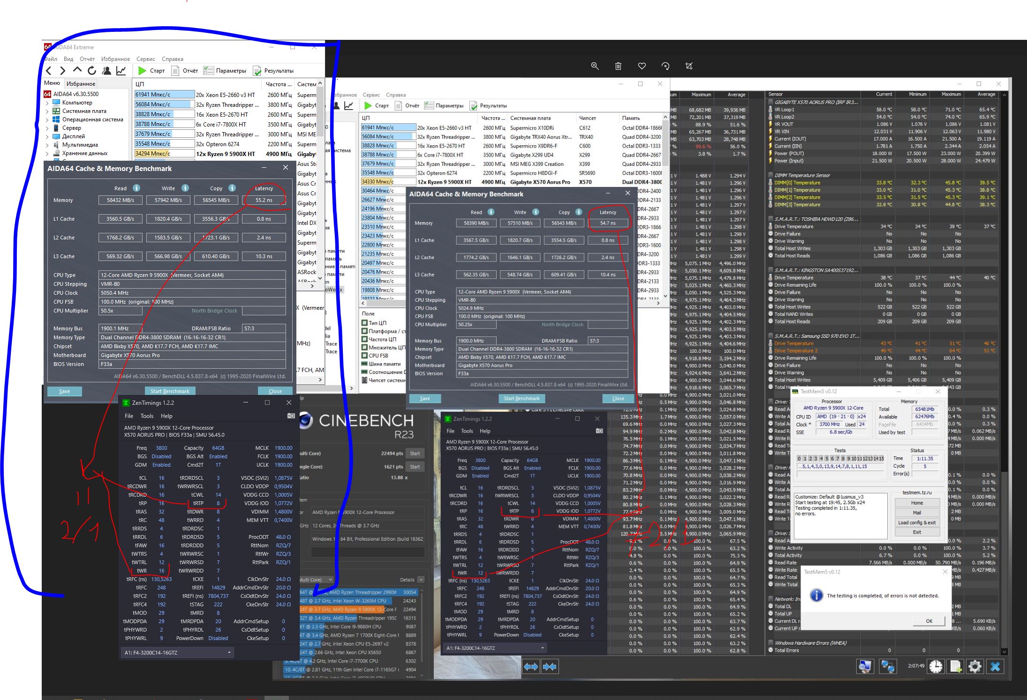Click the Чипсет column header
Screen dimensions: 1027x700
(x=587, y=118)
